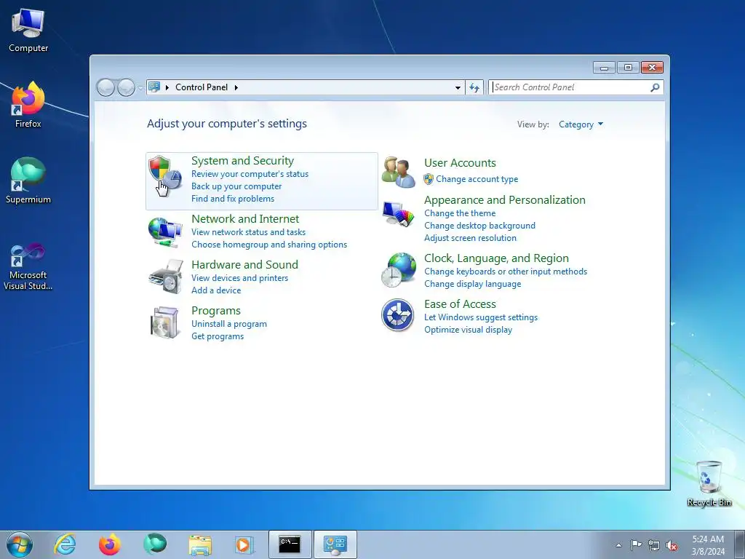Click the muted volume tray icon

[672, 545]
